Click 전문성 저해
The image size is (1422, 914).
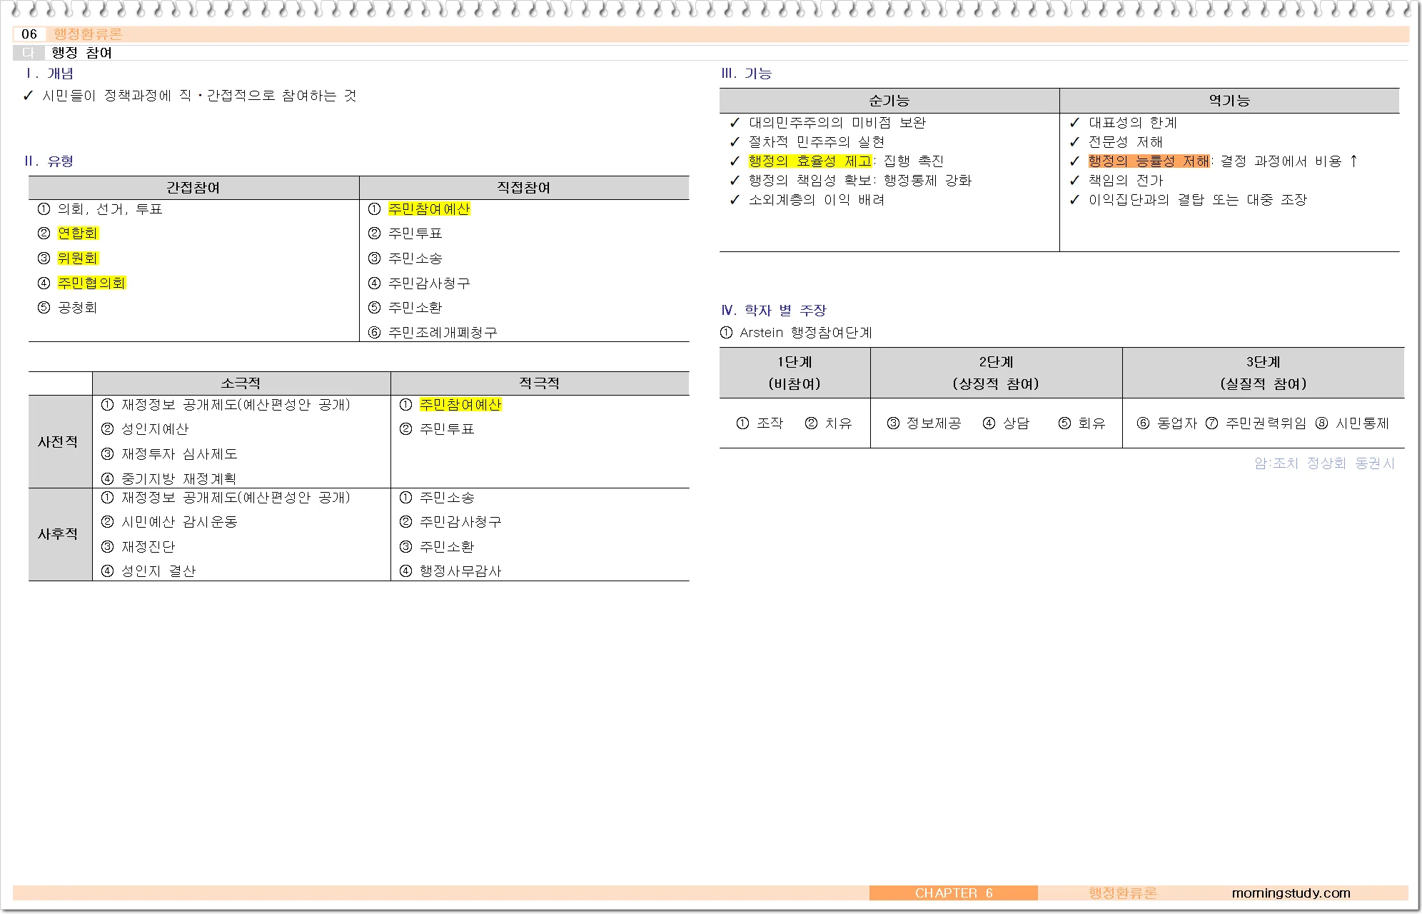coord(1126,142)
